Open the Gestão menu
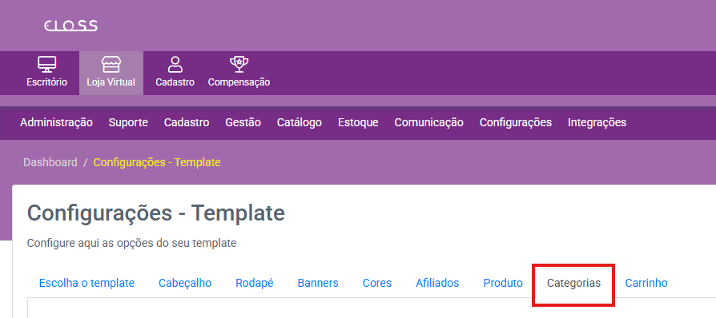Screen dimensions: 716x318 coord(243,122)
